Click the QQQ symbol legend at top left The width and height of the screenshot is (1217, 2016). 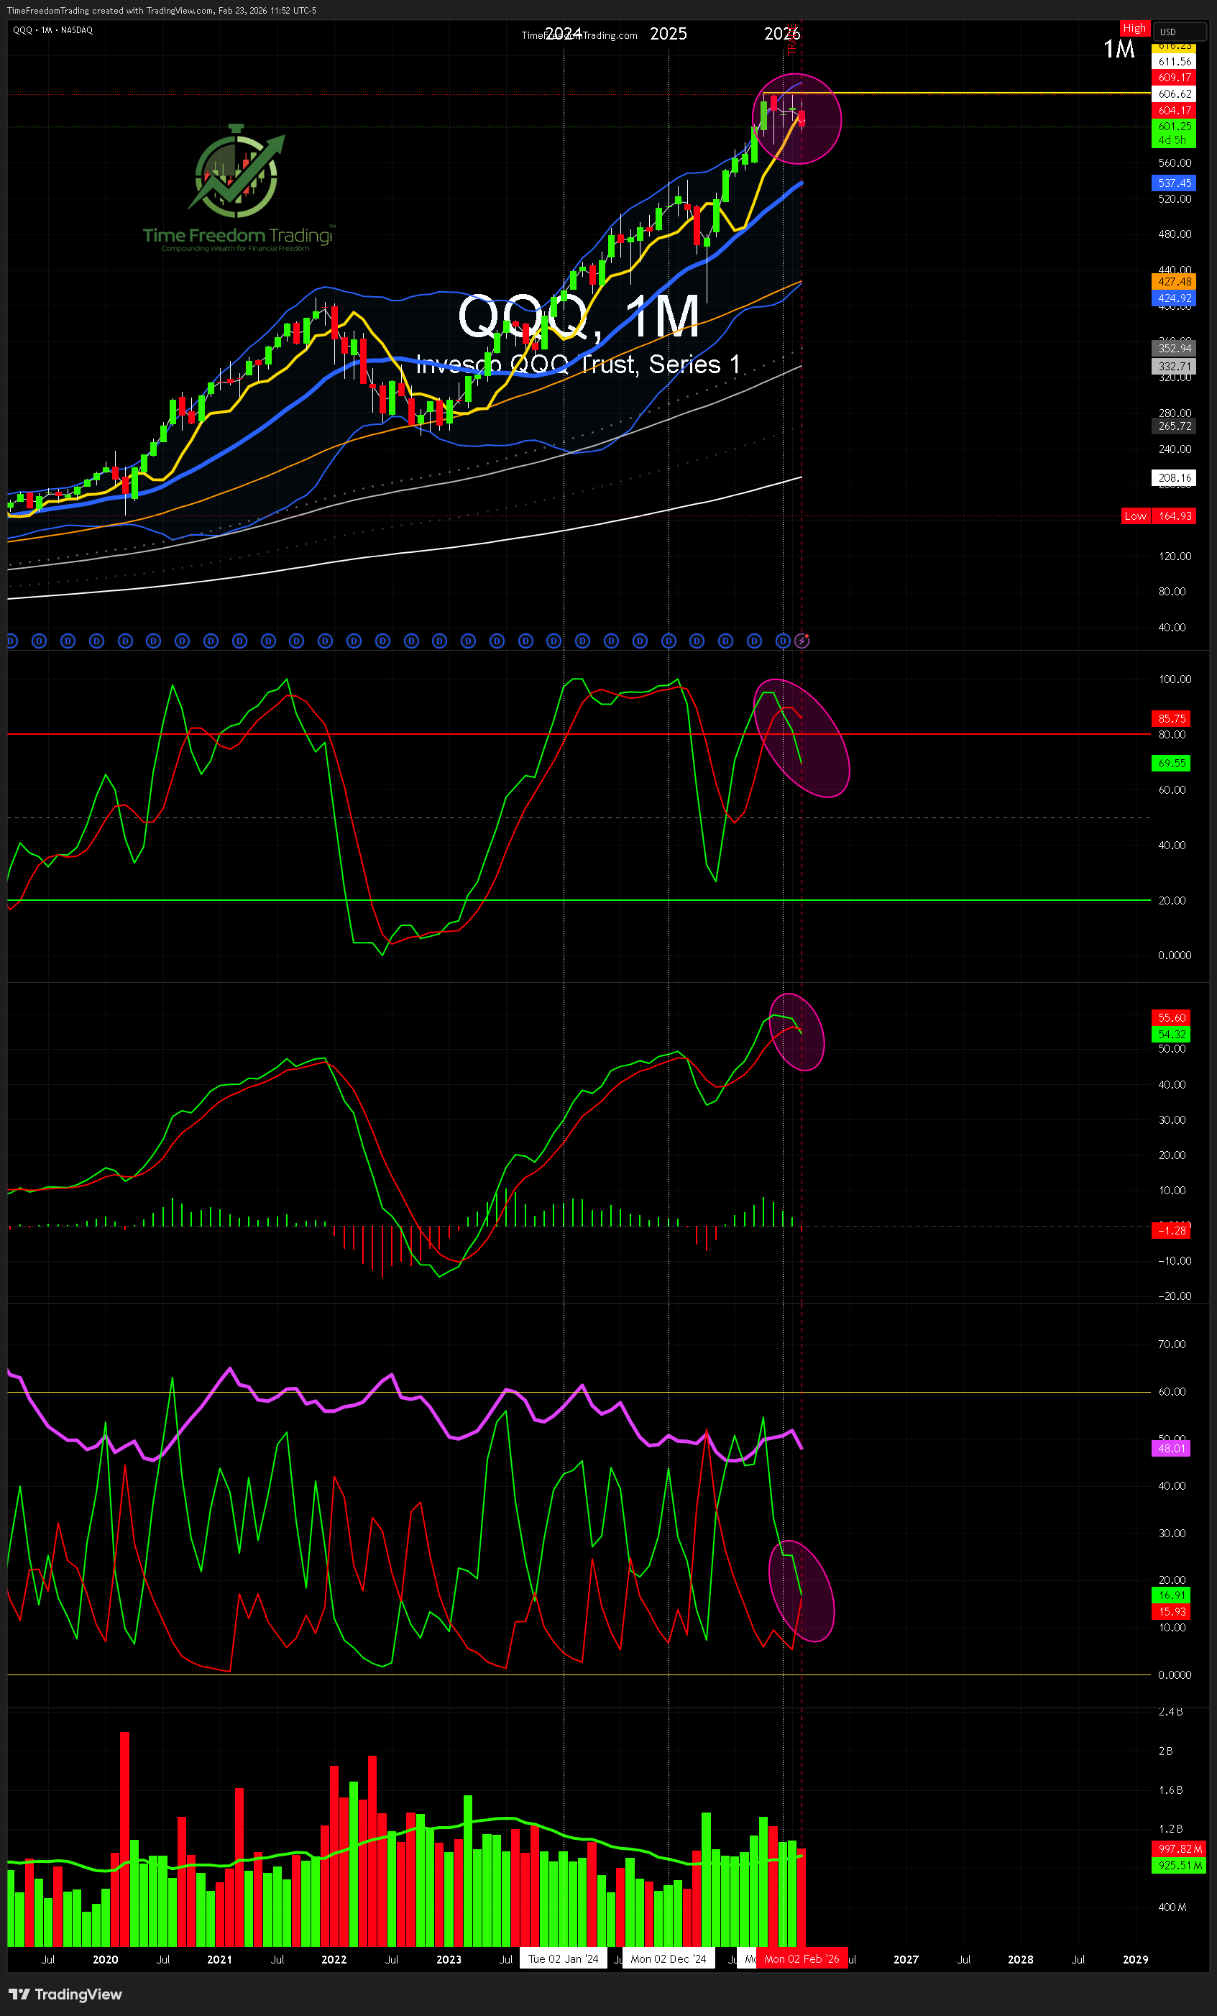click(x=52, y=30)
